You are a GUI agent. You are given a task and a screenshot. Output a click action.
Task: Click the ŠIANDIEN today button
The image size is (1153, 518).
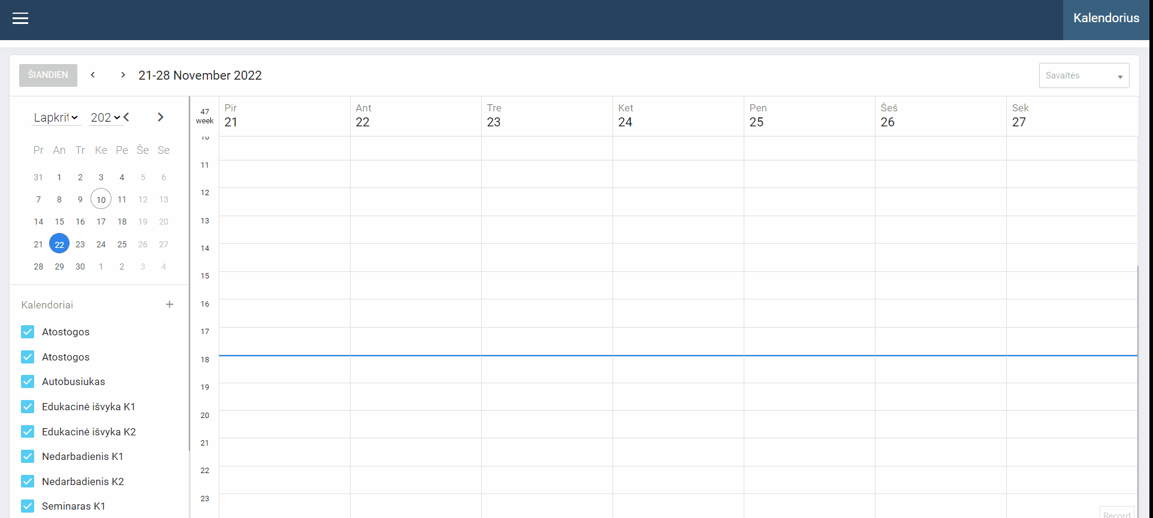(x=48, y=75)
